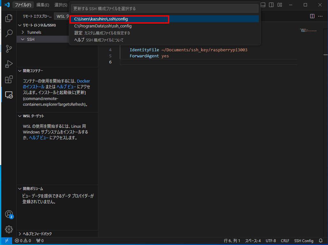Image resolution: width=328 pixels, height=245 pixels.
Task: Select C:\ProgramData\ssh\ssh_config from the list
Action: (98, 26)
